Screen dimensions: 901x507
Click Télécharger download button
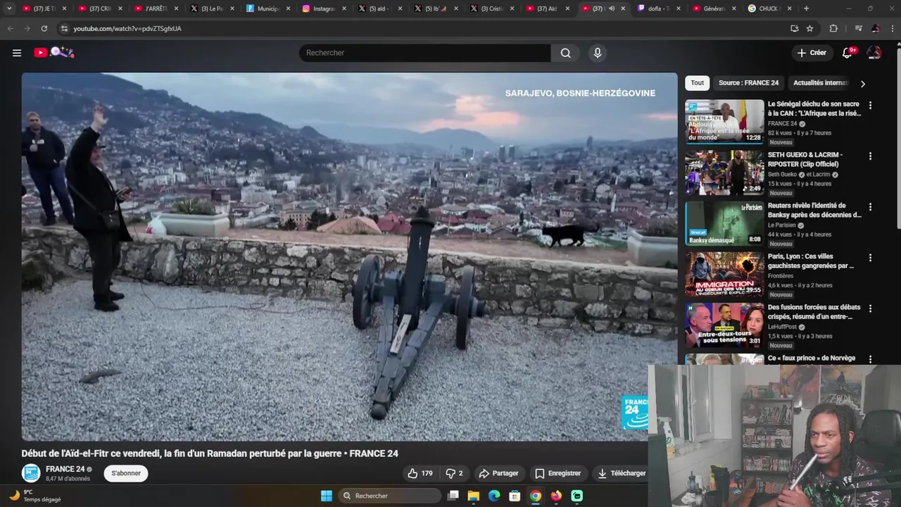[622, 473]
